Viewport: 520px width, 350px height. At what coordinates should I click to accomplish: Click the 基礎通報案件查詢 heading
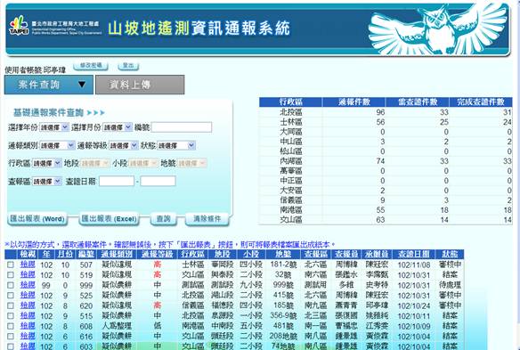(x=48, y=113)
